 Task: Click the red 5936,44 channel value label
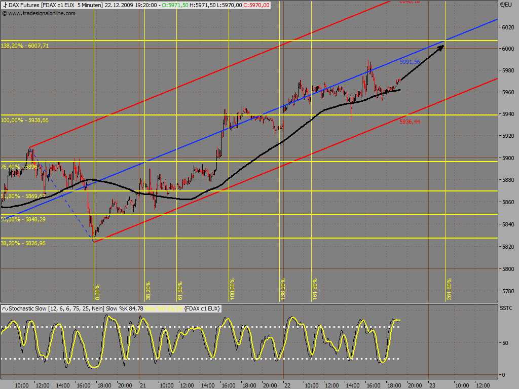click(x=410, y=122)
